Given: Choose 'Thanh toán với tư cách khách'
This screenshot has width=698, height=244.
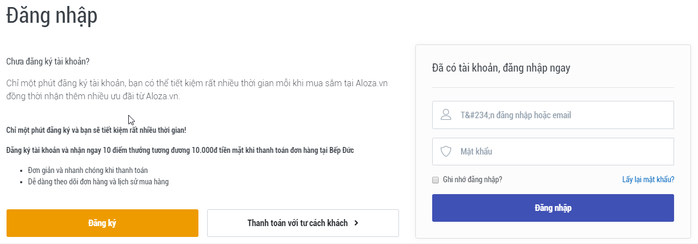Looking at the screenshot, I should point(297,223).
